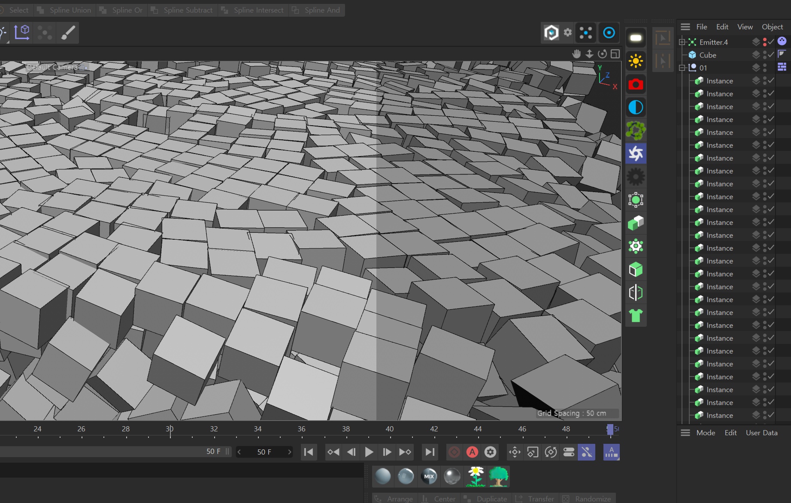This screenshot has height=503, width=791.
Task: Open the Object menu in Object Manager
Action: [x=772, y=27]
